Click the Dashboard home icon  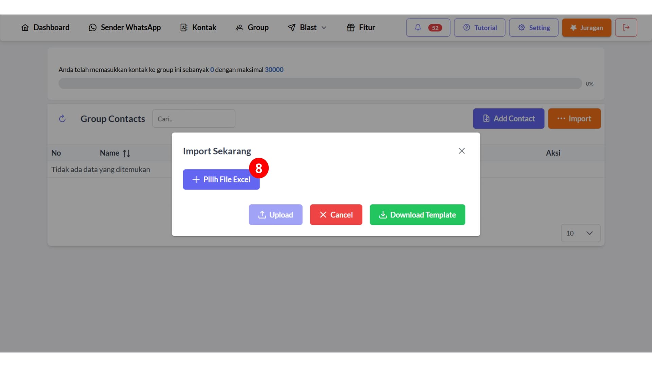(x=25, y=27)
